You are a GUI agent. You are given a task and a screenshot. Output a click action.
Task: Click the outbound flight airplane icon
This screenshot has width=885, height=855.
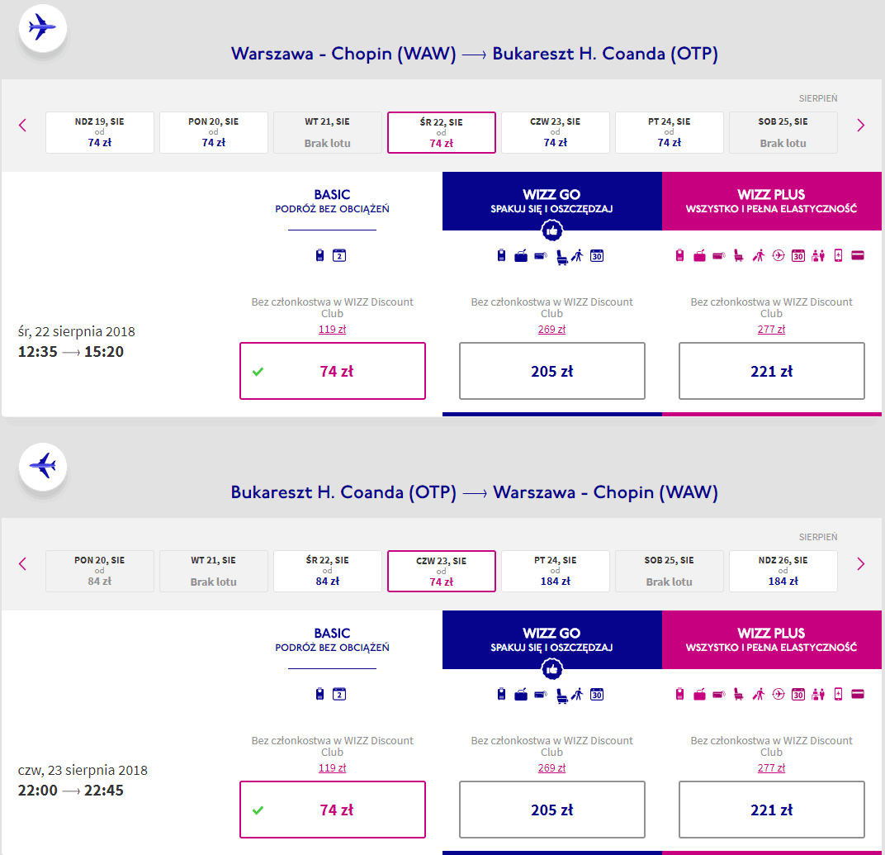[x=42, y=27]
